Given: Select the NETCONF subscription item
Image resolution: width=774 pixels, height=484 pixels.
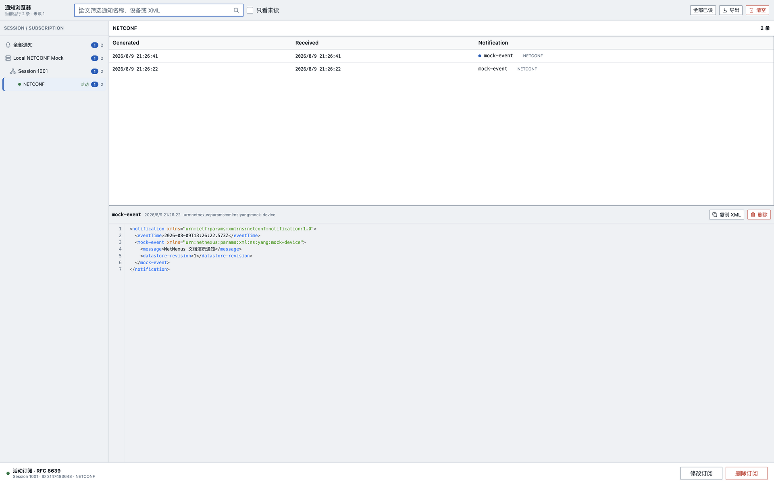Looking at the screenshot, I should 54,84.
